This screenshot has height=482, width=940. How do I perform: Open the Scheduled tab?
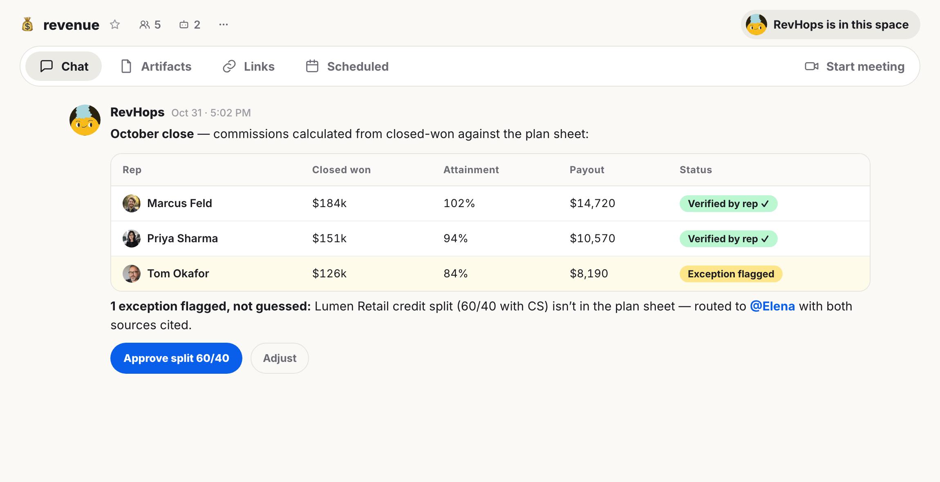347,66
